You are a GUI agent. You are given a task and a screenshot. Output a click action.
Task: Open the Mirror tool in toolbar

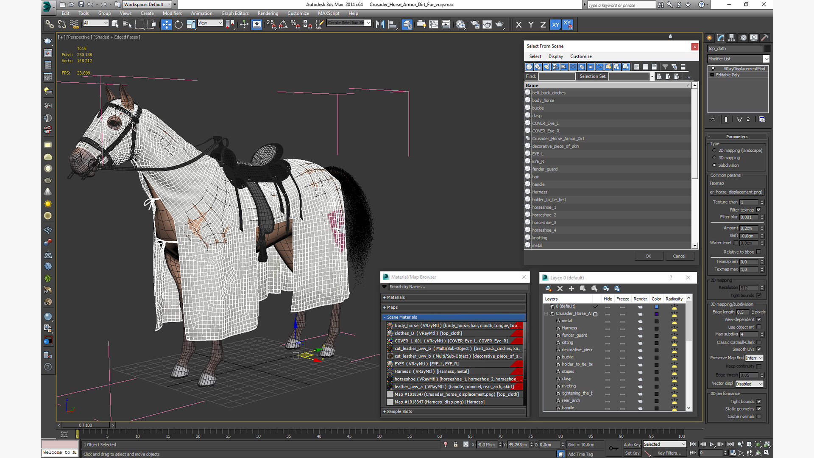pos(380,25)
